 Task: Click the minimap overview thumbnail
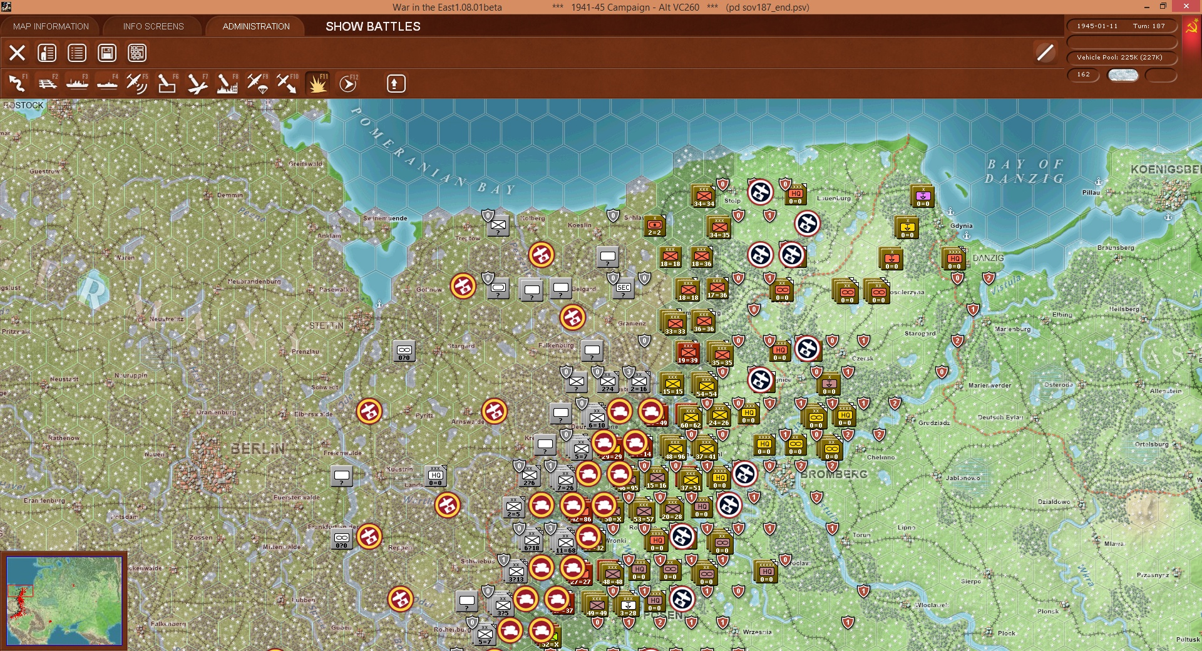[64, 601]
